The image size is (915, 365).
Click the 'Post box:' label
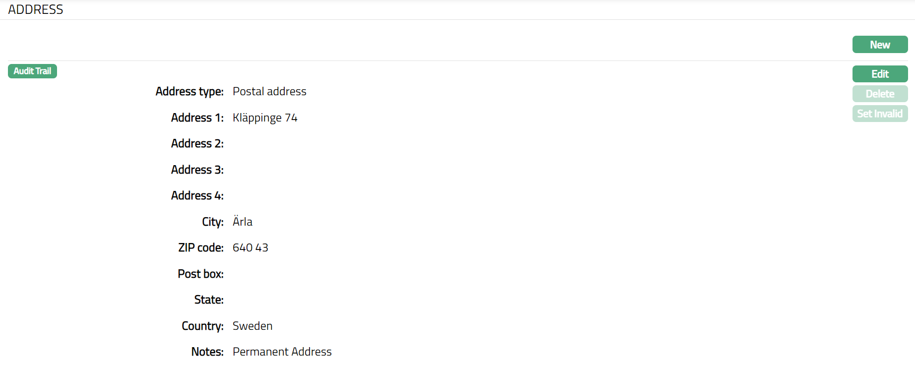coord(201,274)
